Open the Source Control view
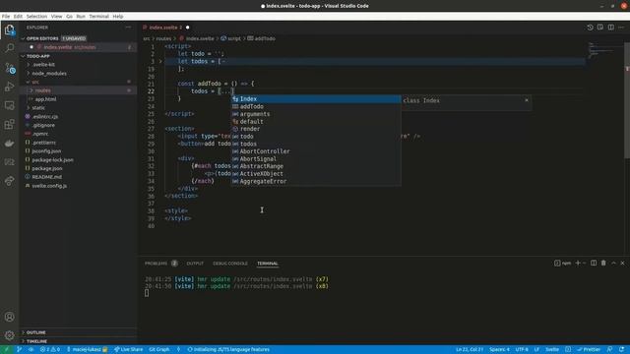This screenshot has height=354, width=630. coord(9,68)
